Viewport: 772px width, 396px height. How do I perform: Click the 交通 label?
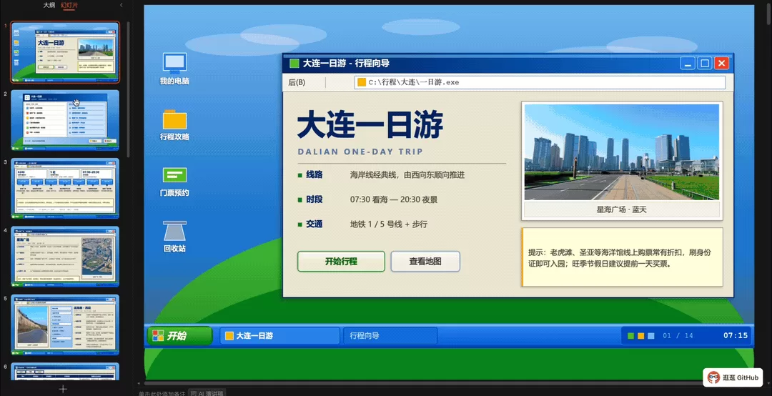[x=314, y=224]
